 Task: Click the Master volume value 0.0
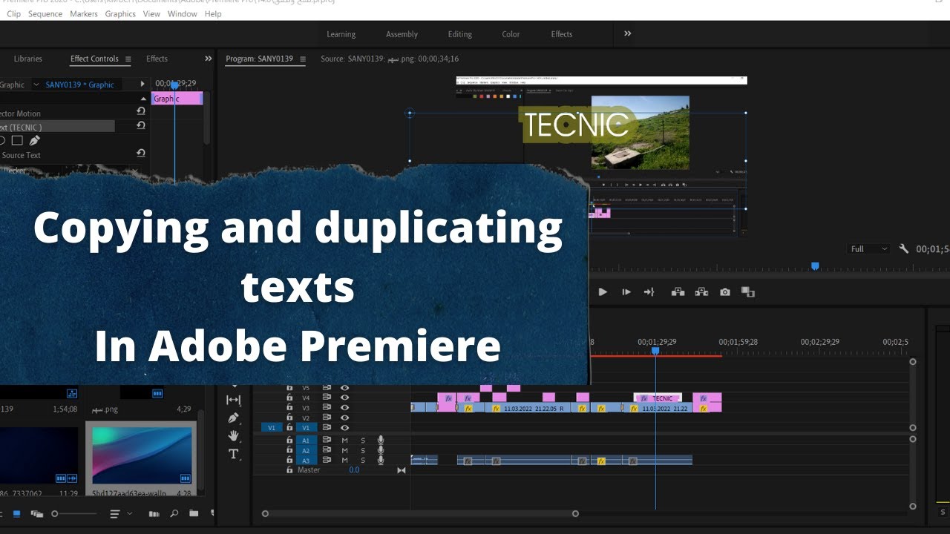point(354,470)
